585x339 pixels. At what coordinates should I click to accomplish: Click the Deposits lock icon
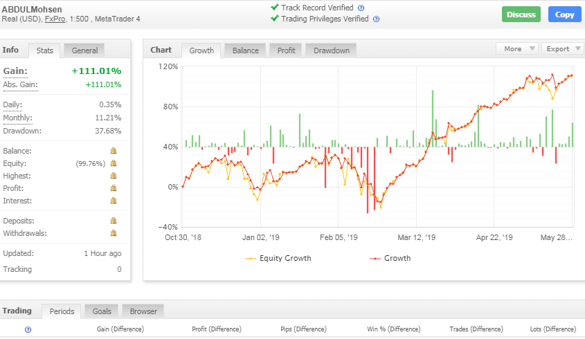(x=114, y=221)
